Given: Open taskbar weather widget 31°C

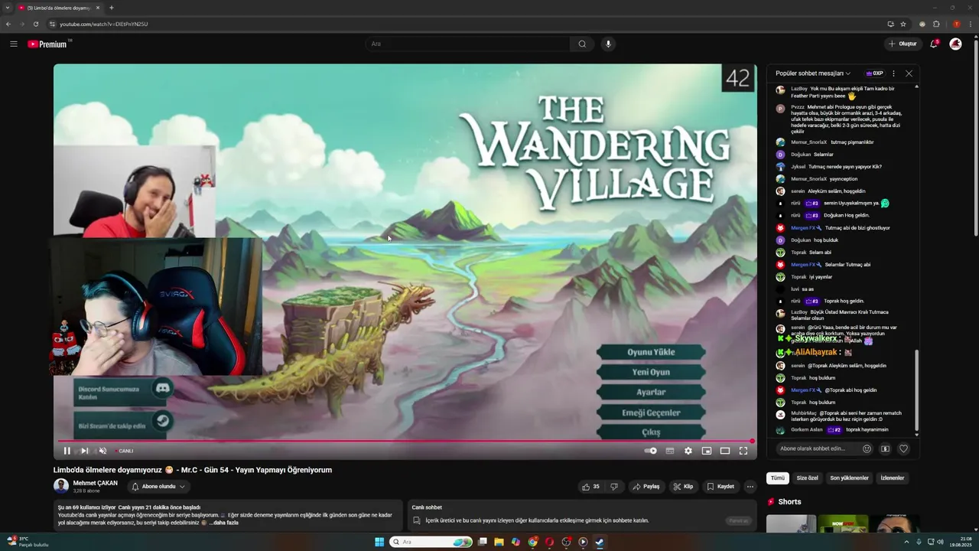Looking at the screenshot, I should point(28,541).
